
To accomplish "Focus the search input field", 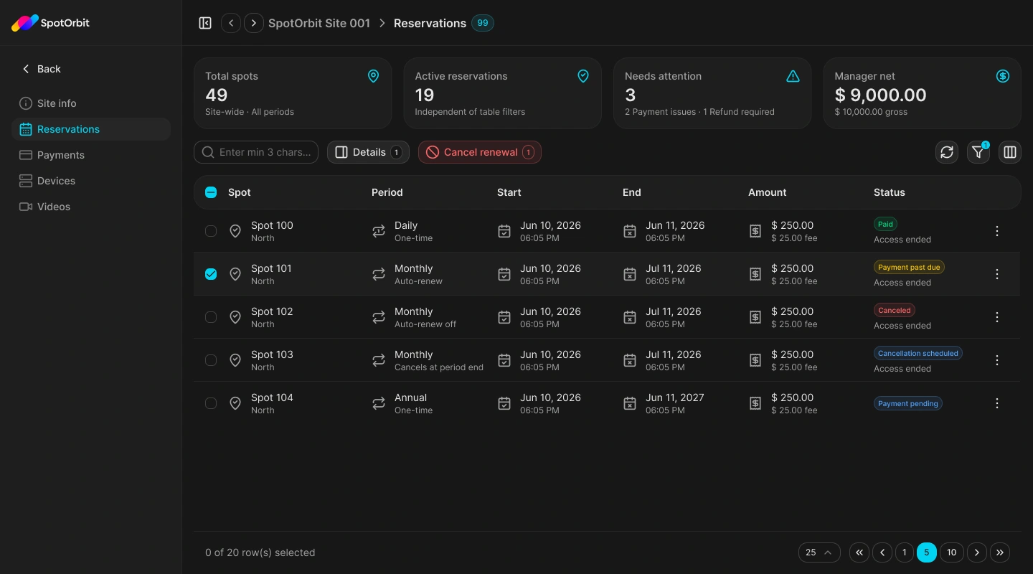I will click(256, 152).
